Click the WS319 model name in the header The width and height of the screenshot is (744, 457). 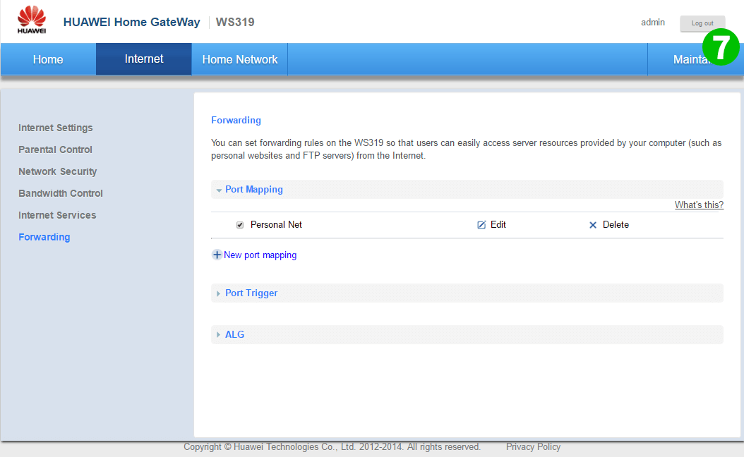(235, 23)
